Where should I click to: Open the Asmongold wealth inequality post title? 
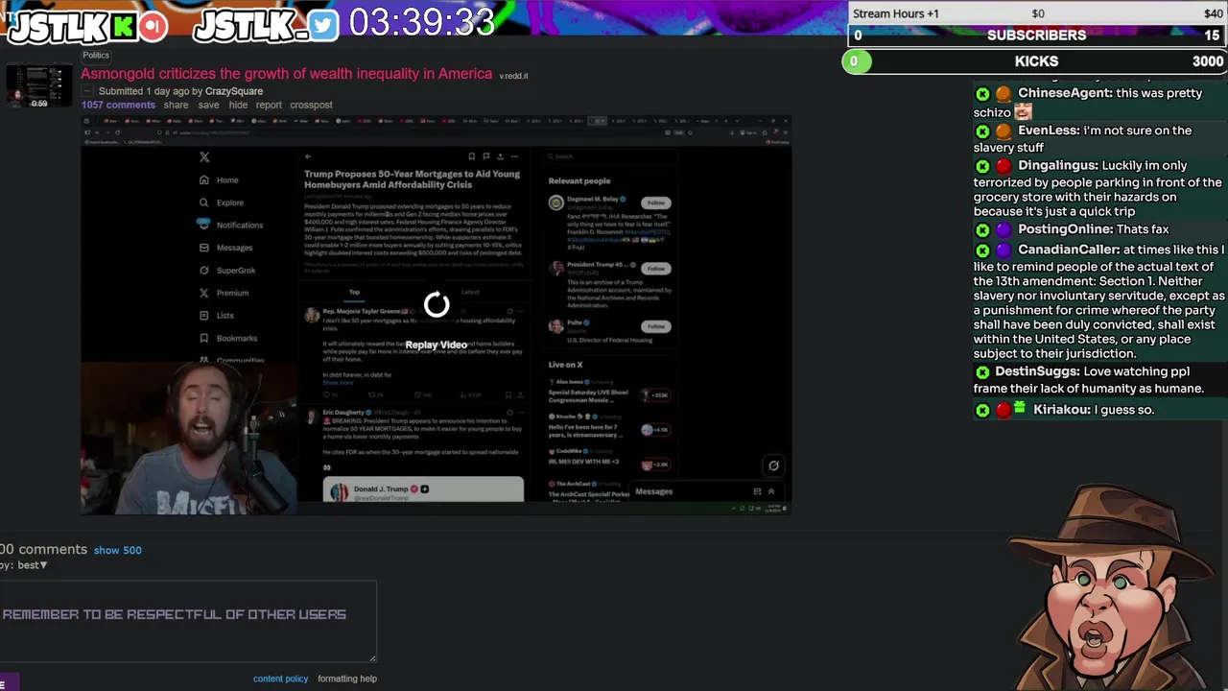point(287,74)
